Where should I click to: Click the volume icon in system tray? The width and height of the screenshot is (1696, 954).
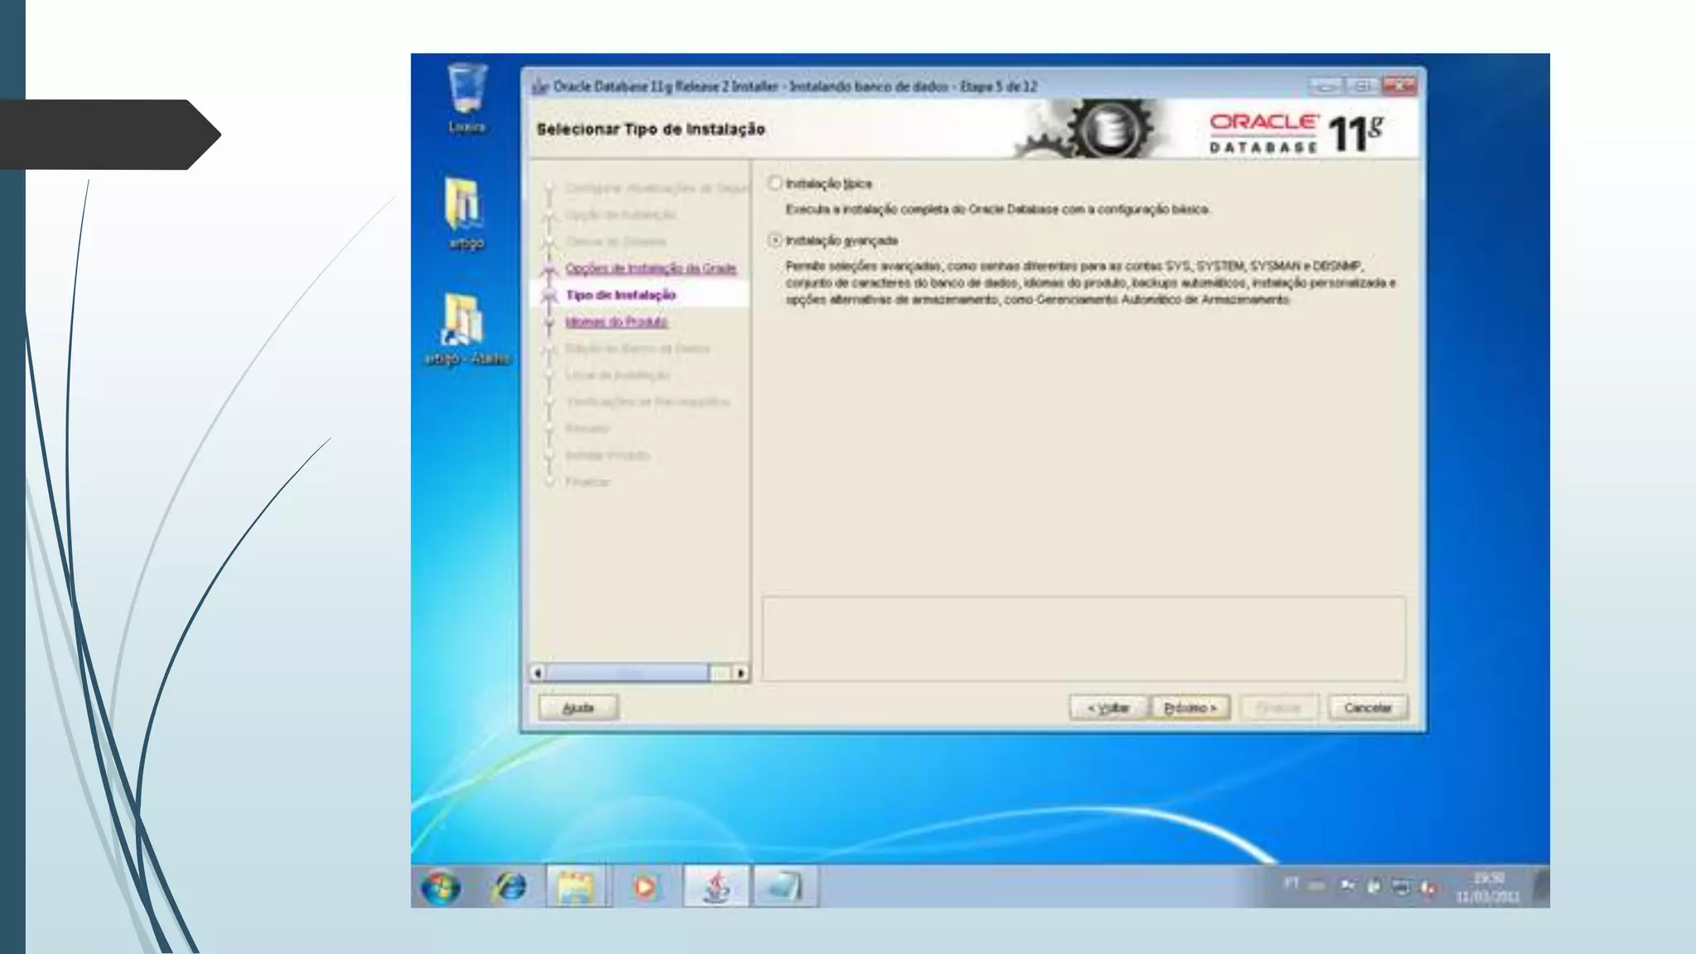point(1427,887)
